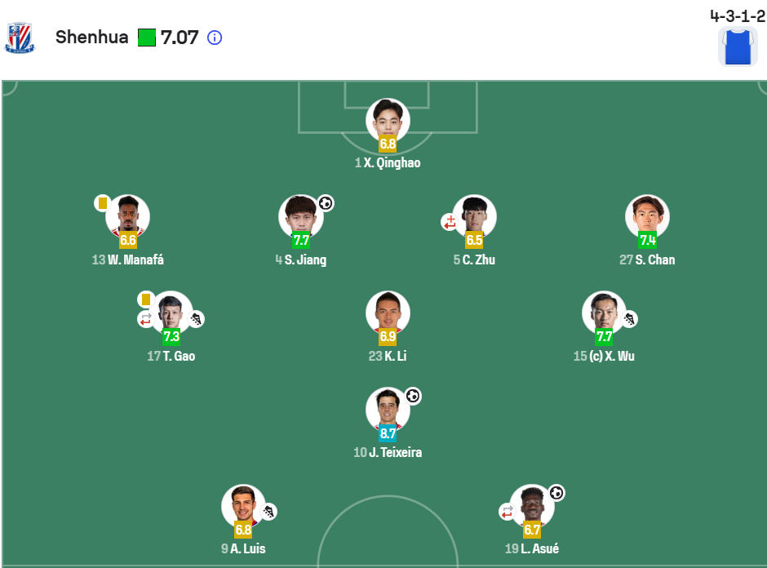
Task: Click the green team rating square
Action: point(147,38)
